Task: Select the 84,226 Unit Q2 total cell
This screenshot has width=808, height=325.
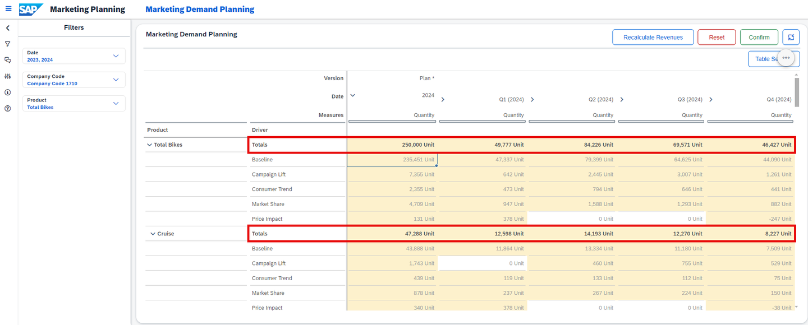Action: pos(572,145)
